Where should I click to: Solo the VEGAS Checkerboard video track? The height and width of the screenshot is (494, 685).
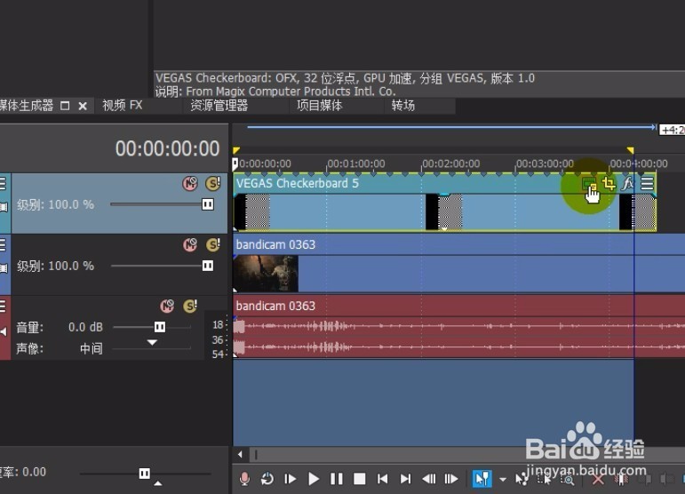point(213,183)
